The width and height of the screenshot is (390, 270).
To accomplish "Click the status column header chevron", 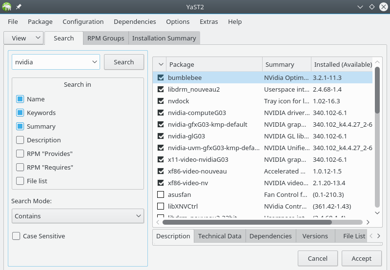I will (x=161, y=65).
